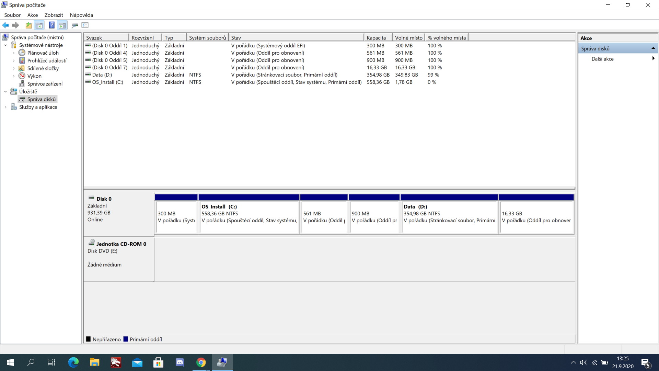This screenshot has width=659, height=371.
Task: Open Discord from the taskbar
Action: (180, 362)
